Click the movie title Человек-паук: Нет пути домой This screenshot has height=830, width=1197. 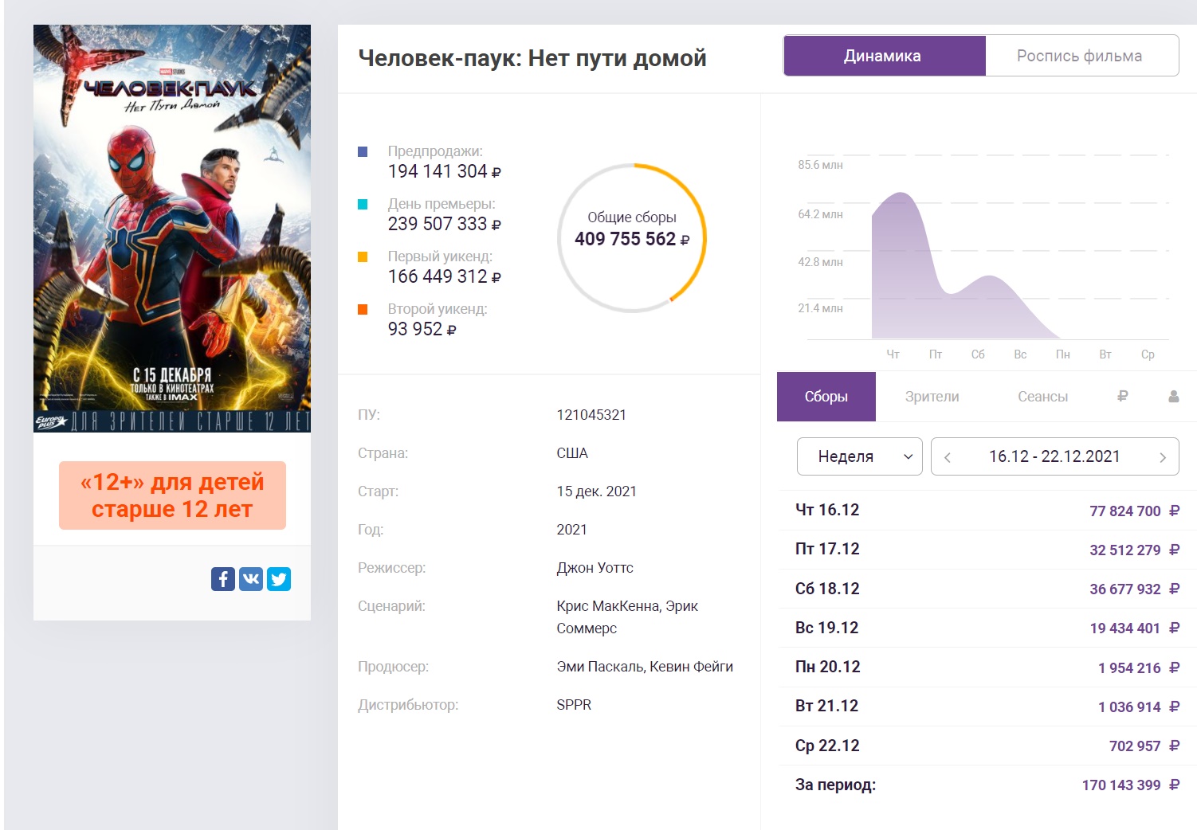pos(532,58)
